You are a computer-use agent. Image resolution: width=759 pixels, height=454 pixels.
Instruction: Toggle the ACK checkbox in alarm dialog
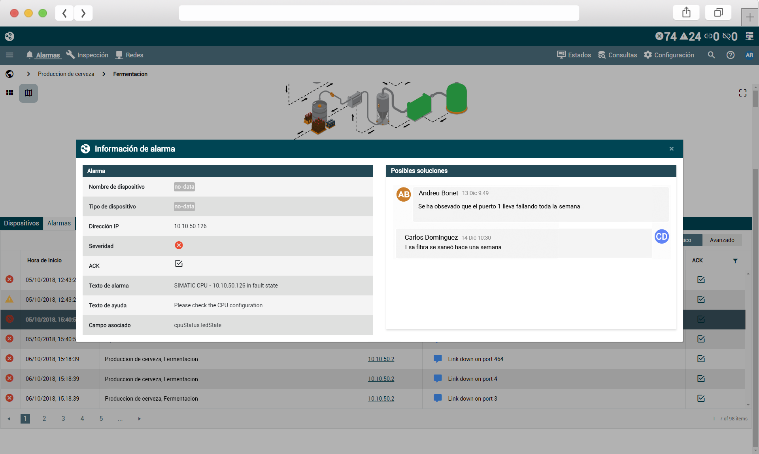pos(179,263)
